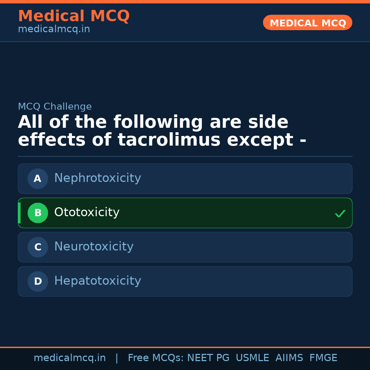Select answer option D, Hepatotoxicity
Screen dimensions: 370x370
185,281
